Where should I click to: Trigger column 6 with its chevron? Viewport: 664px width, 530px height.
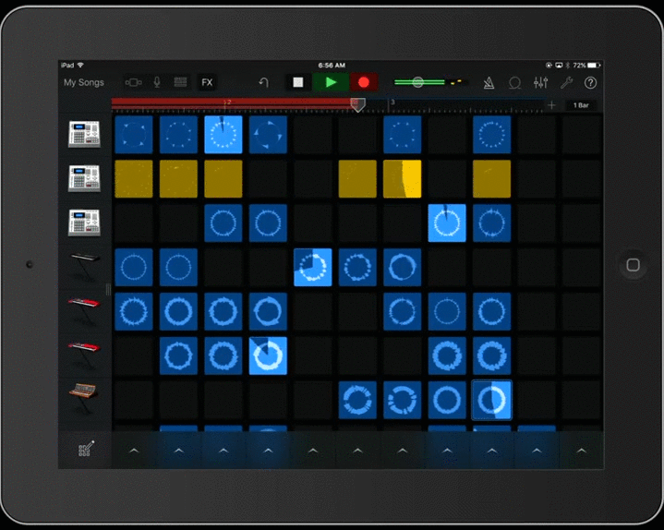coord(357,451)
